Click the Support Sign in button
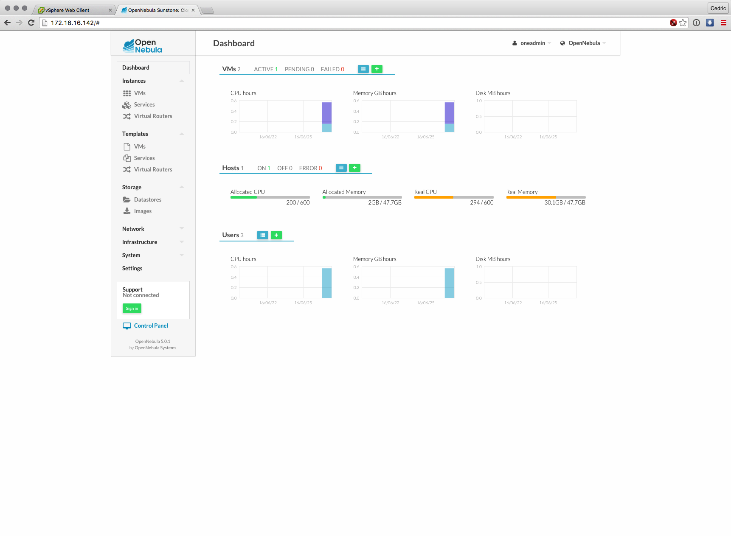The height and width of the screenshot is (536, 731). pos(132,309)
